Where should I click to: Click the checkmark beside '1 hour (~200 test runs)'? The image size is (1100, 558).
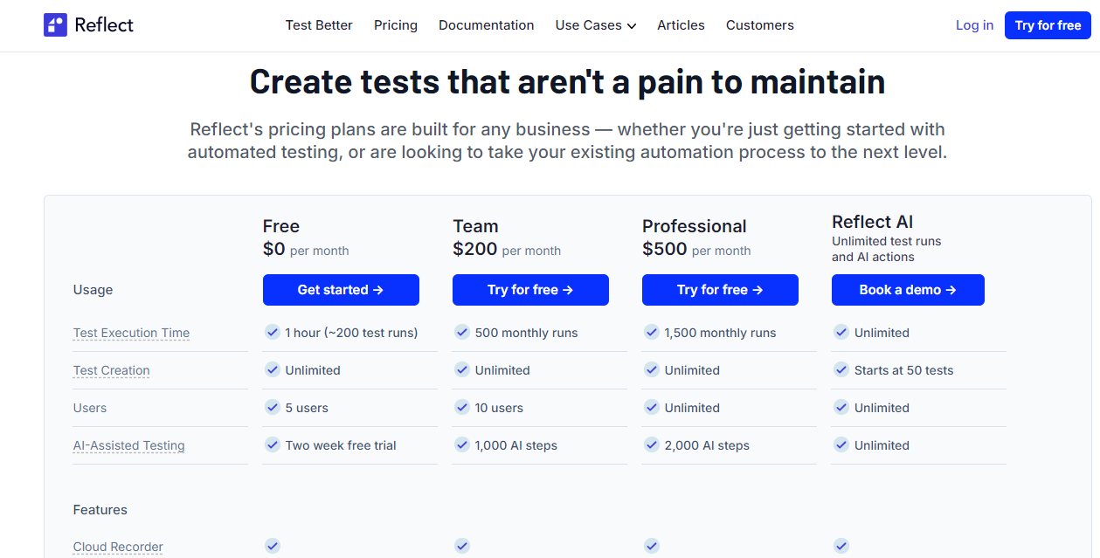pyautogui.click(x=273, y=333)
